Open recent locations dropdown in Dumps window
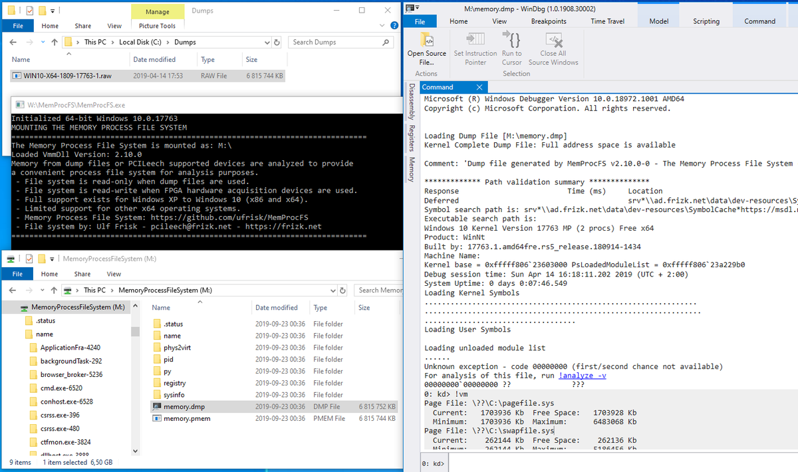798x472 pixels. [42, 42]
